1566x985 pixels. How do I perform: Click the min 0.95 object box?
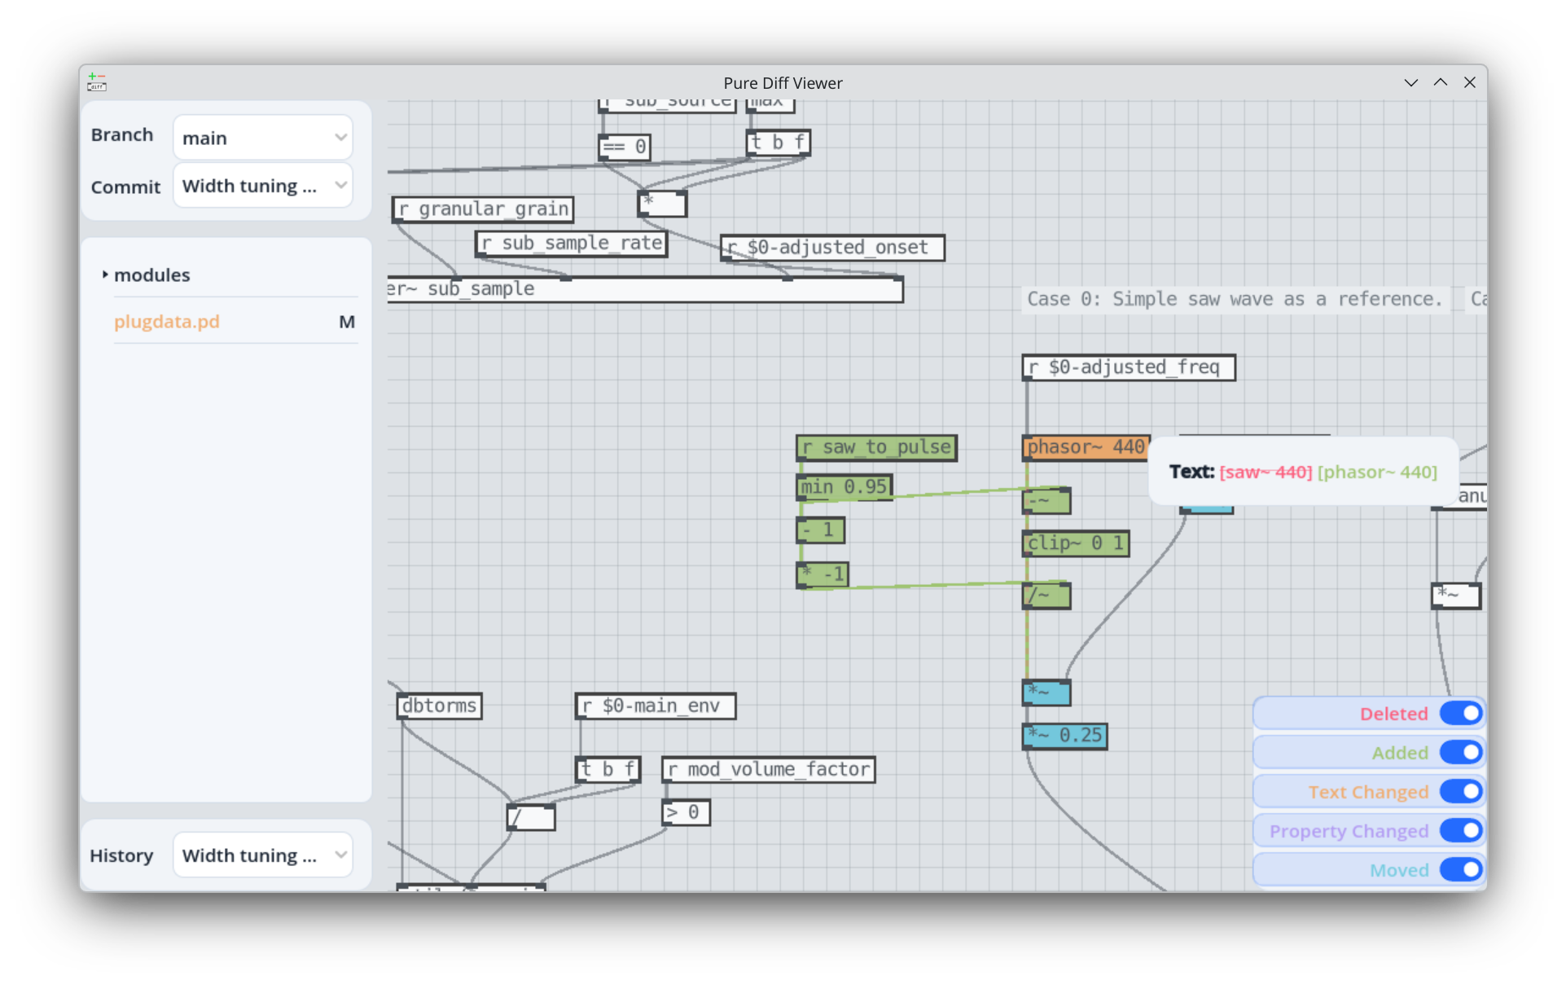[x=844, y=487]
